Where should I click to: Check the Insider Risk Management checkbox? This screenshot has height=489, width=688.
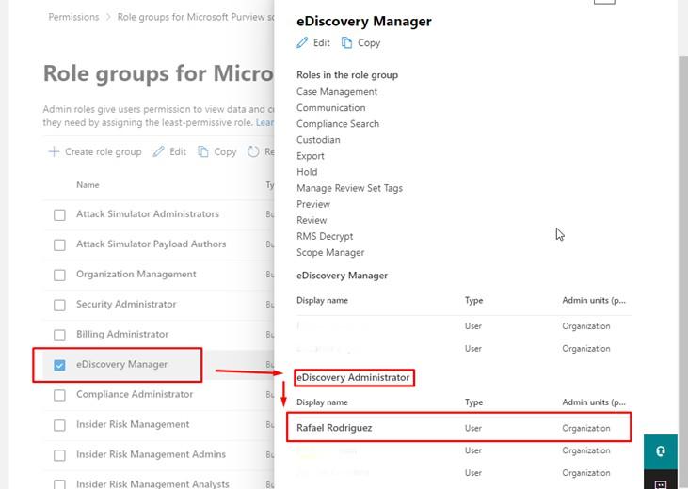(x=59, y=425)
